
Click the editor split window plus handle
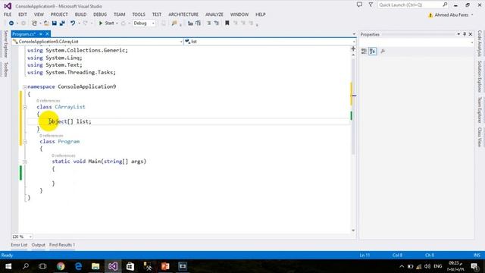[353, 49]
